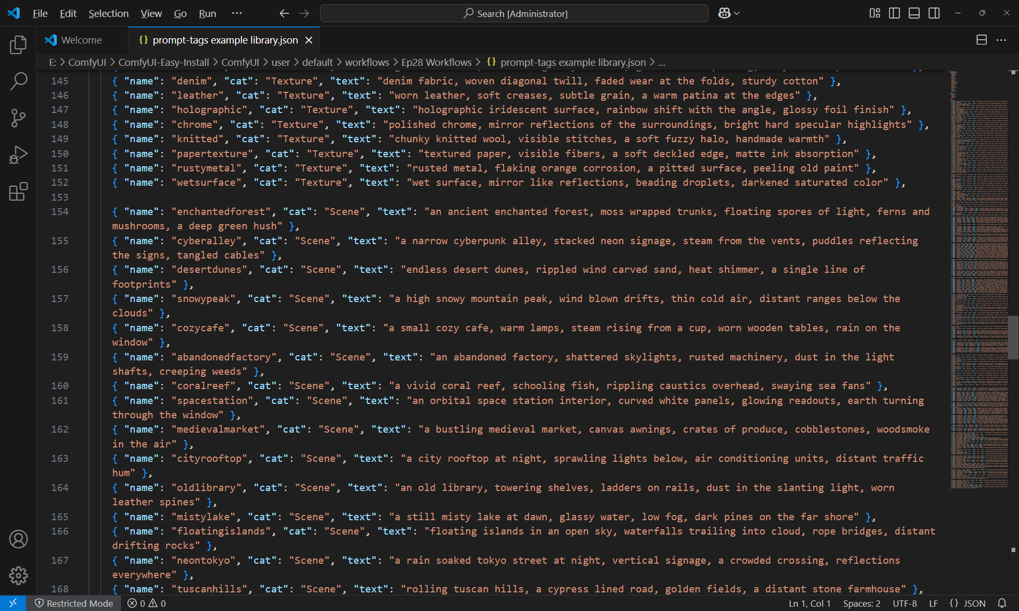Image resolution: width=1019 pixels, height=611 pixels.
Task: Open the Copilot dropdown chevron
Action: 737,13
